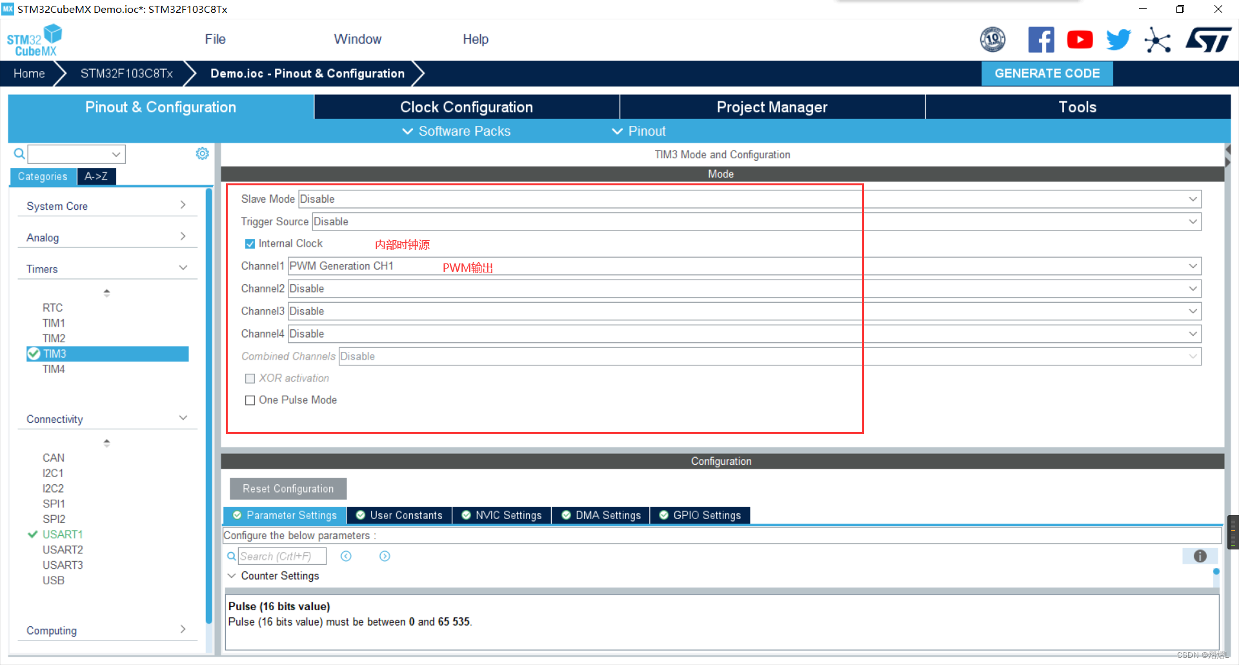Click the parameter Search (Ctrl+F) field
This screenshot has height=665, width=1239.
282,556
